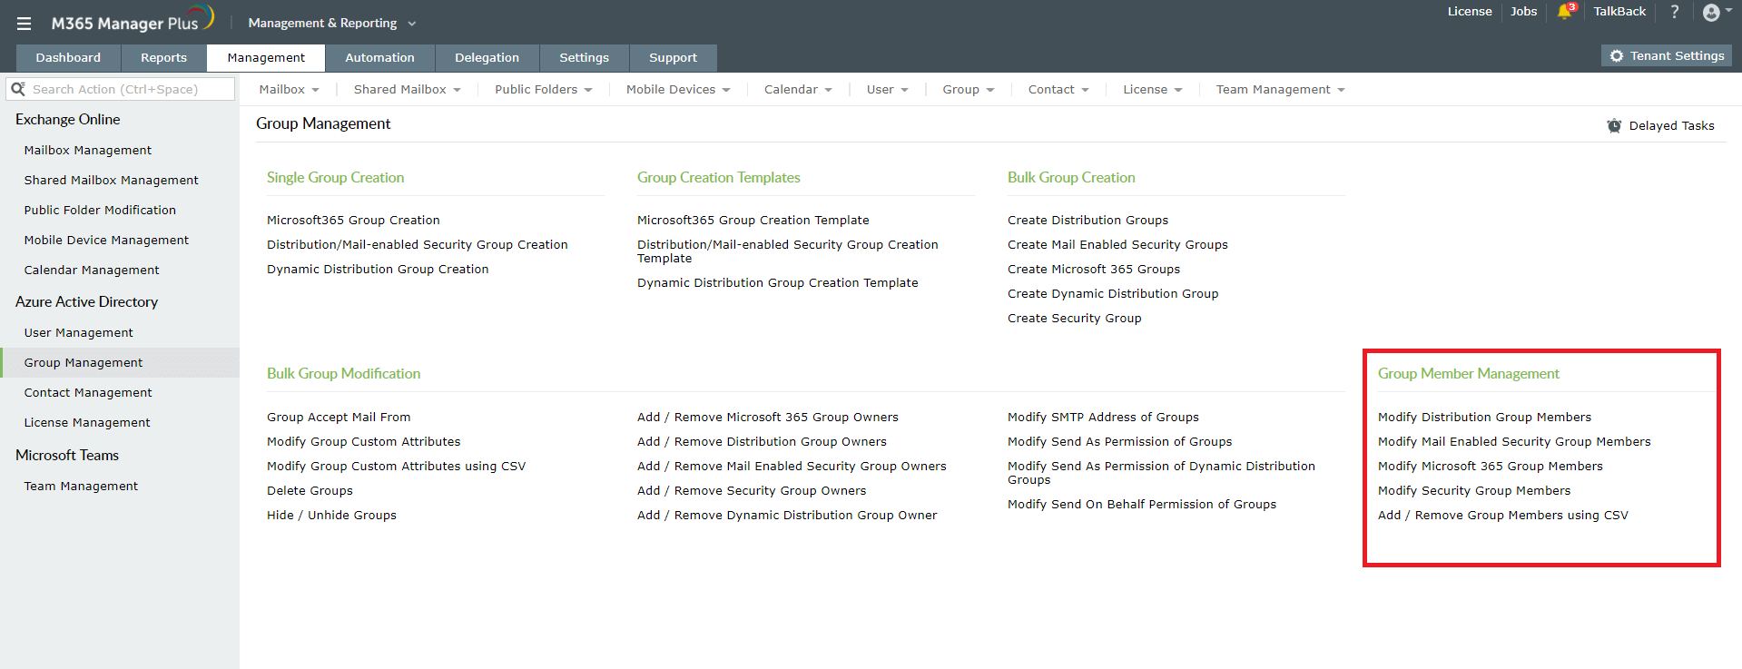Open Add / Remove Microsoft 365 Group Owners
This screenshot has height=669, width=1742.
[x=768, y=417]
